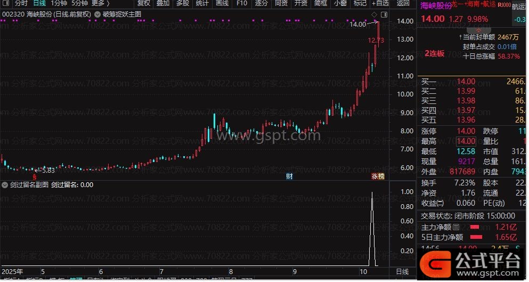The image size is (529, 282).
Task: Expand the main chart indicator dropdown arrow
Action: pyautogui.click(x=98, y=14)
